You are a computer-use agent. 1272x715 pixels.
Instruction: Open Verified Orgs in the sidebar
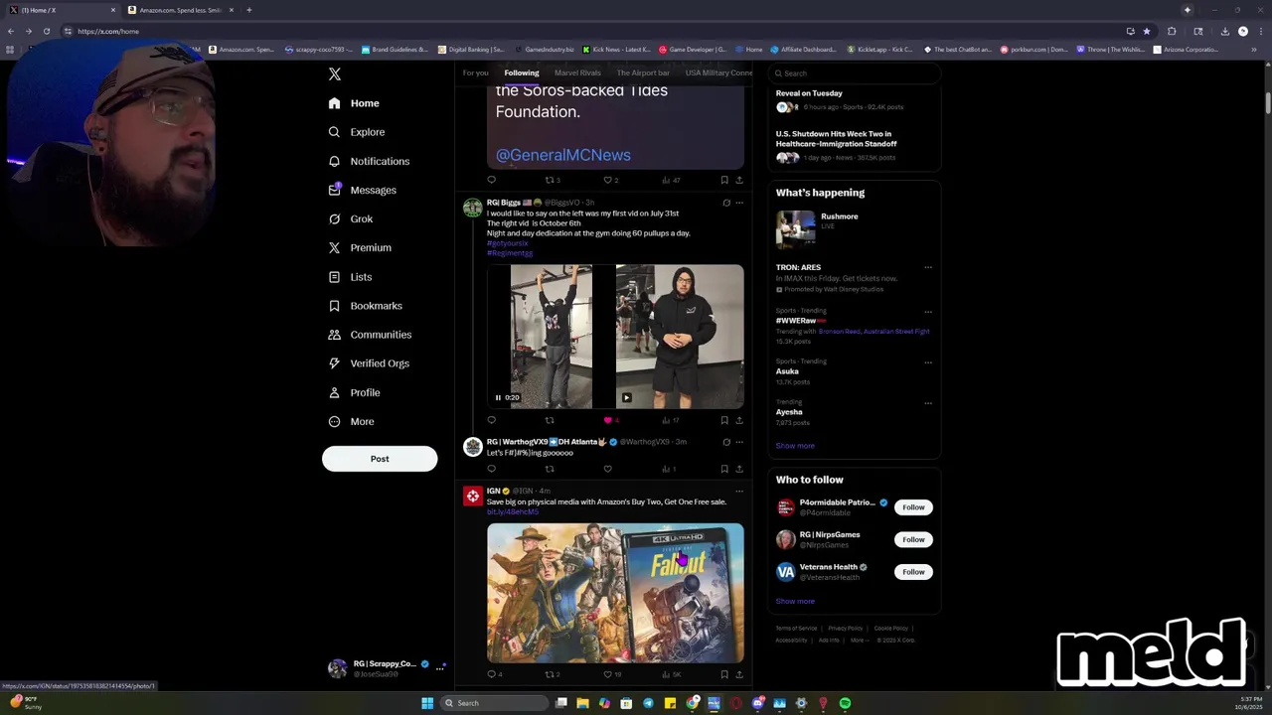(369, 363)
